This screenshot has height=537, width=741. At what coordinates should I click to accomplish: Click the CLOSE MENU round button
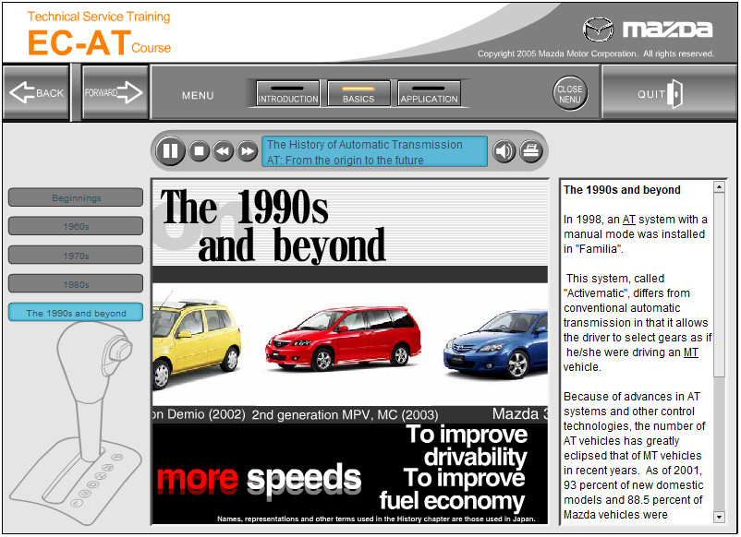point(570,93)
